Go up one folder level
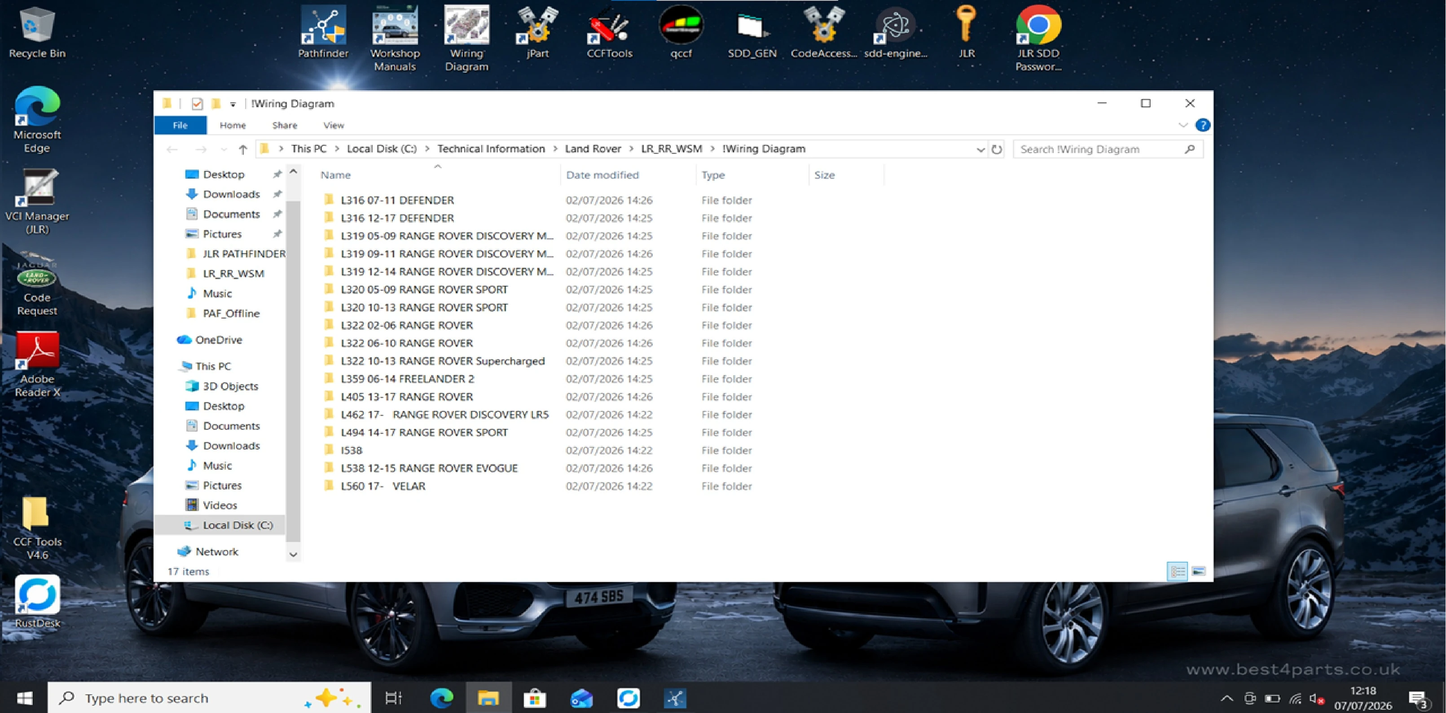 pos(242,149)
